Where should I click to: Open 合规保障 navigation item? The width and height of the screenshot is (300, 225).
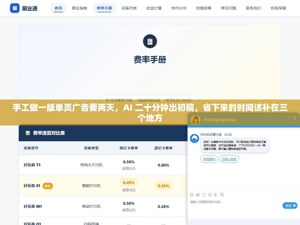tap(278, 8)
